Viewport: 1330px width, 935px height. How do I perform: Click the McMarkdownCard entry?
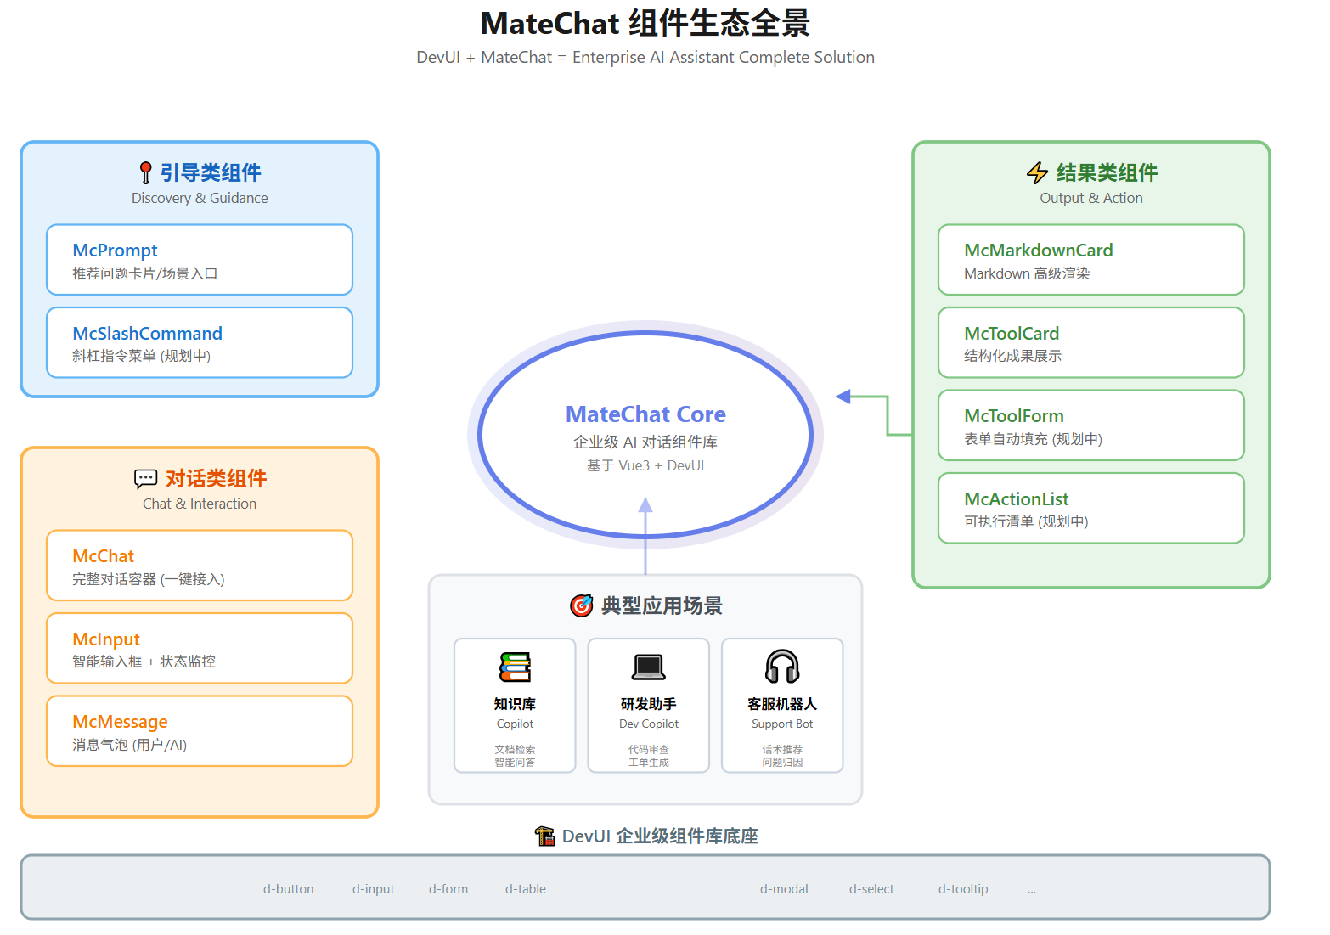pos(1090,259)
